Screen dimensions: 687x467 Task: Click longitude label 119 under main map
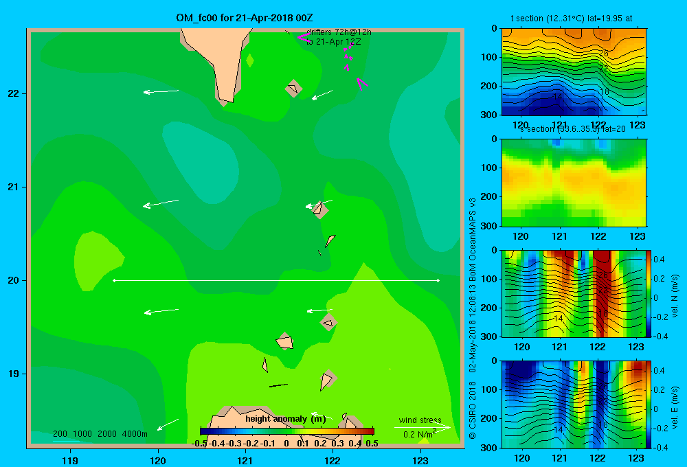[71, 460]
